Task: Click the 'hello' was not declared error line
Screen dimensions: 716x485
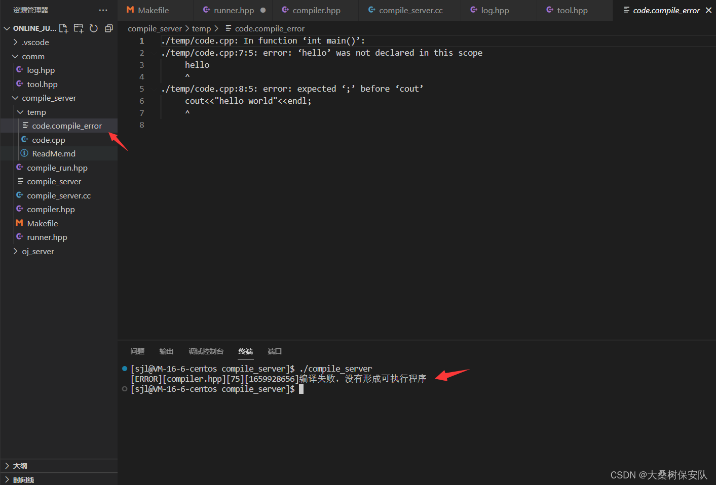Action: pyautogui.click(x=322, y=53)
